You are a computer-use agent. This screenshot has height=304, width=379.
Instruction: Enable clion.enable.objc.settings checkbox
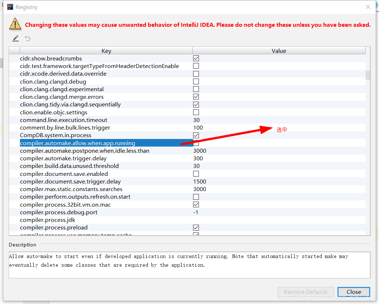pyautogui.click(x=196, y=112)
